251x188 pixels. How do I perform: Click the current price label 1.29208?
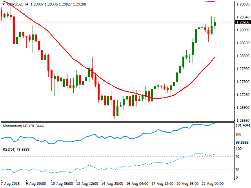(243, 22)
